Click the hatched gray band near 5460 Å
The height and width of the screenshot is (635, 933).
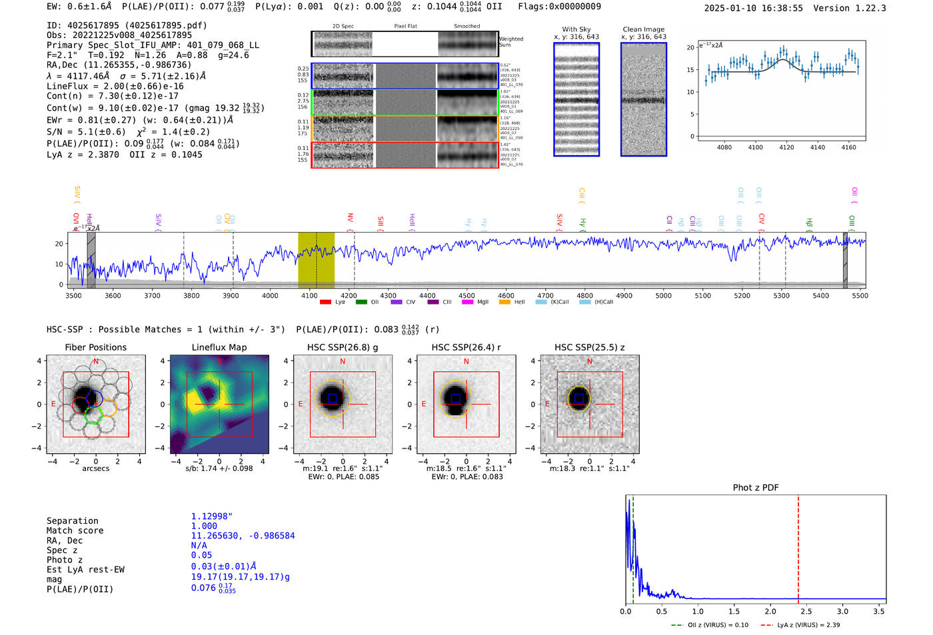[x=845, y=260]
